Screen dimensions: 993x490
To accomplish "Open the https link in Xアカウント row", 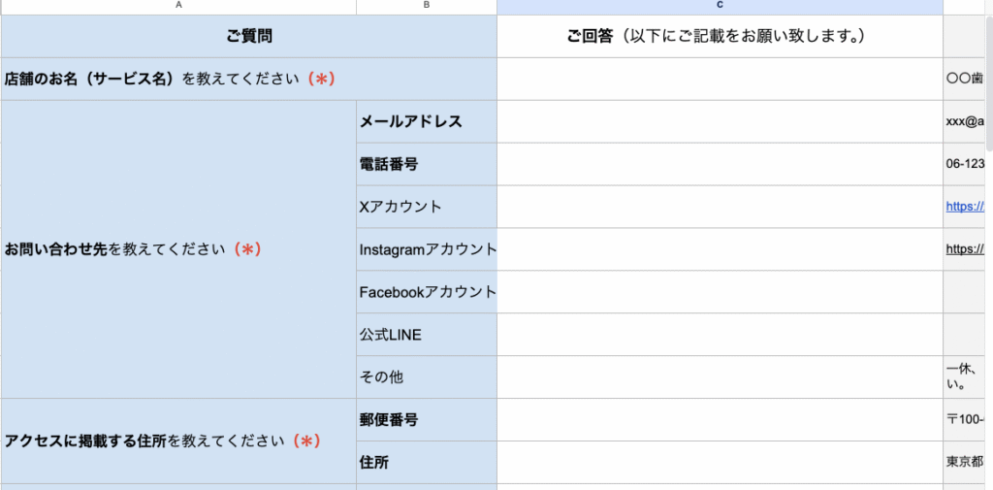I will [x=965, y=207].
